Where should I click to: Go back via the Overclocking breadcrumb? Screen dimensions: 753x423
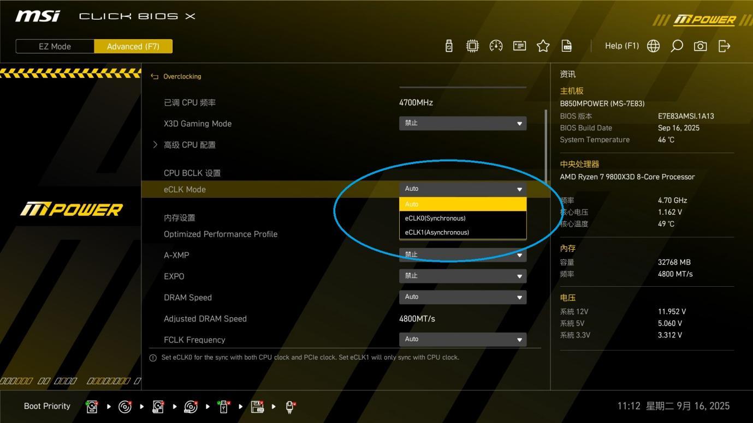click(182, 76)
